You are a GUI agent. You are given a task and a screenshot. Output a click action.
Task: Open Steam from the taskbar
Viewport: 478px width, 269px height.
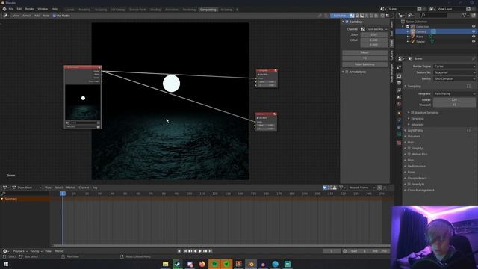click(178, 264)
